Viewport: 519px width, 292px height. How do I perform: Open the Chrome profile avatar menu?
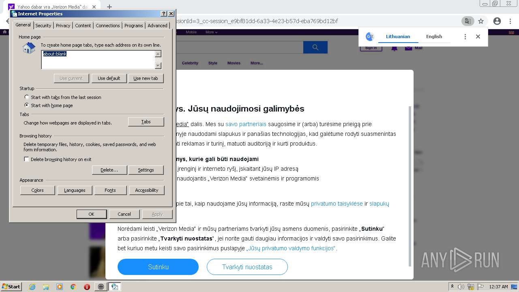point(497,21)
